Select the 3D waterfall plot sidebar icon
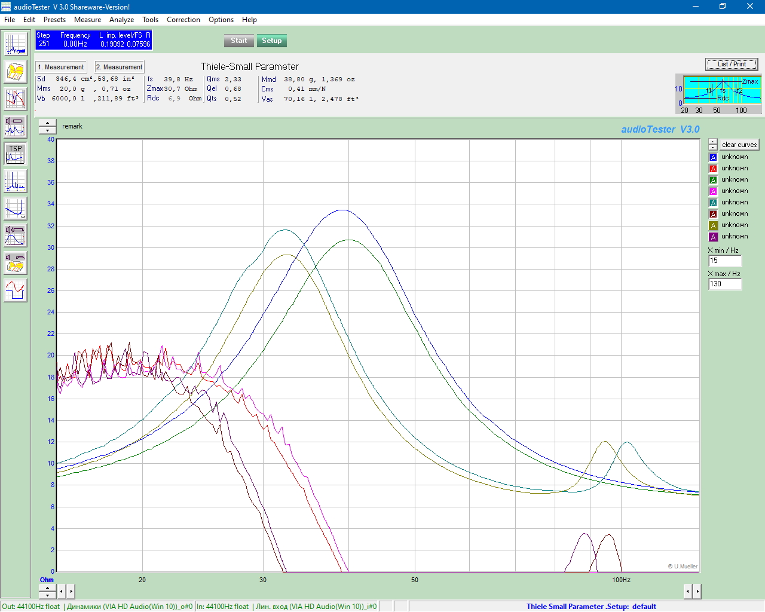765x612 pixels. 16,72
